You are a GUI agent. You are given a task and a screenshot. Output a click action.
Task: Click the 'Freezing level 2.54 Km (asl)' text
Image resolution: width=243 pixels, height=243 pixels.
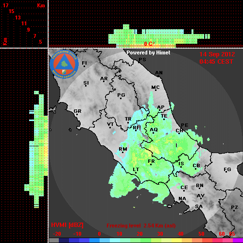point(141,226)
